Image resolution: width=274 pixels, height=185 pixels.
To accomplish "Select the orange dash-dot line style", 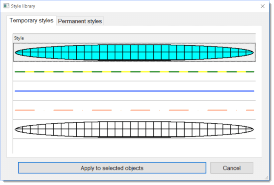I will click(x=134, y=110).
